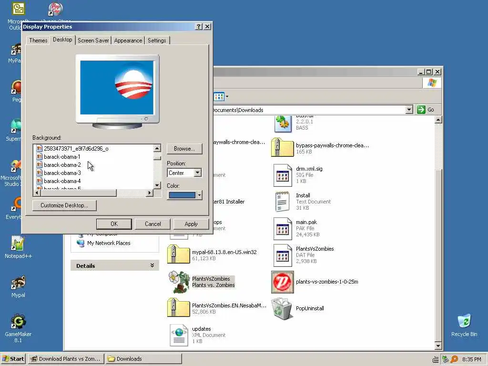Select the mypal-68.13.8.en-US.win32 zip folder icon

178,254
